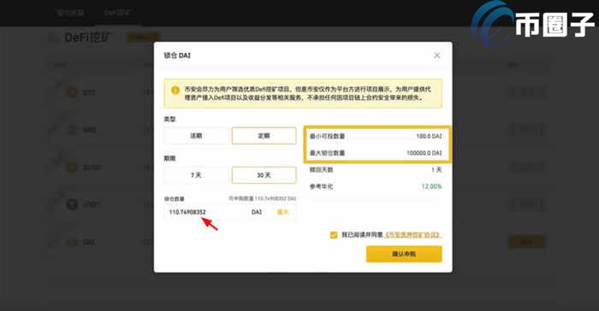Choose the 30天 term option
The image size is (599, 311).
[264, 175]
